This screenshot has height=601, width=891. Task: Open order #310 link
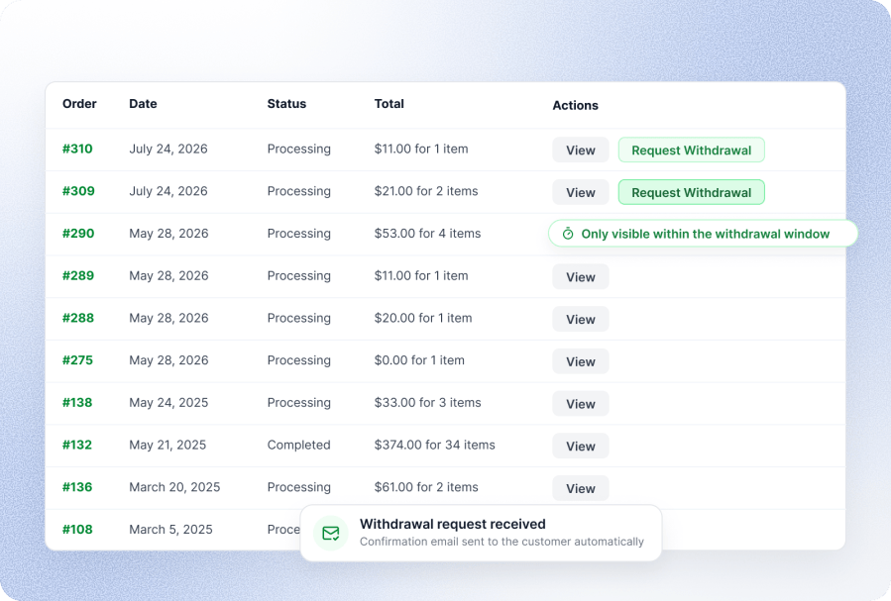click(x=77, y=149)
